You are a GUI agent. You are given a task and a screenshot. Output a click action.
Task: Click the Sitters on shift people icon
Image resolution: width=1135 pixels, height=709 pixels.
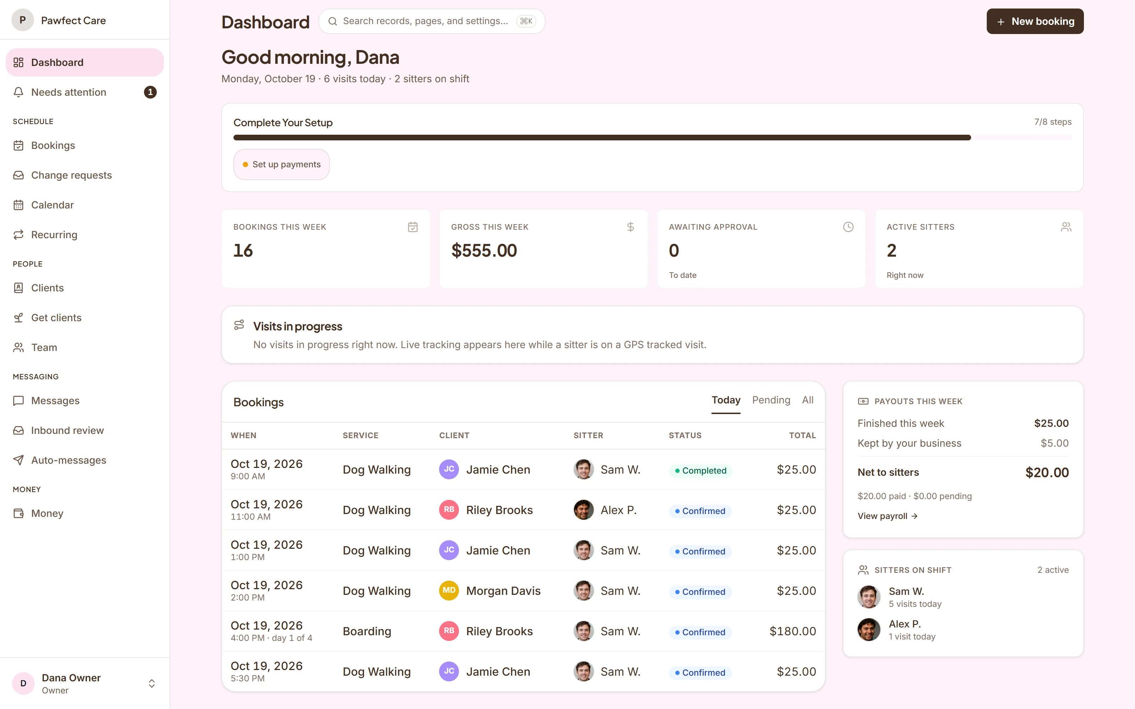click(x=863, y=570)
